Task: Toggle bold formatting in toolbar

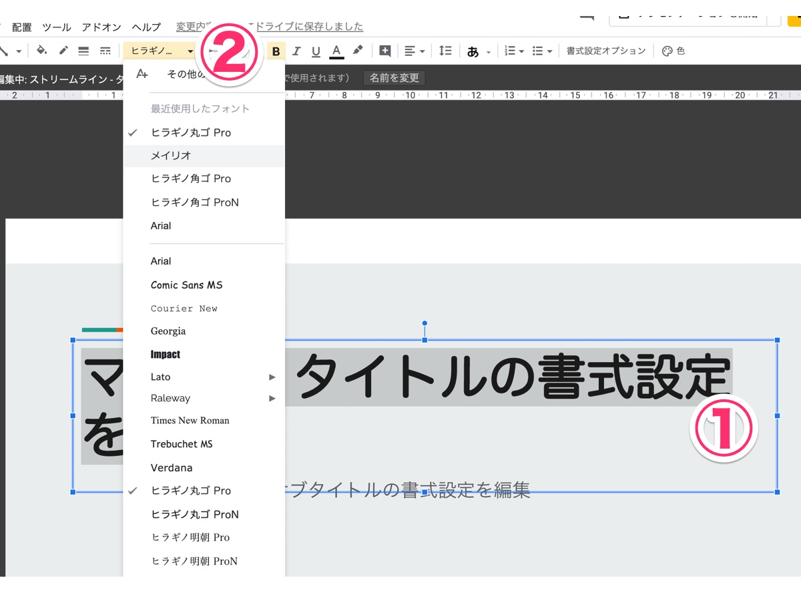Action: [276, 51]
